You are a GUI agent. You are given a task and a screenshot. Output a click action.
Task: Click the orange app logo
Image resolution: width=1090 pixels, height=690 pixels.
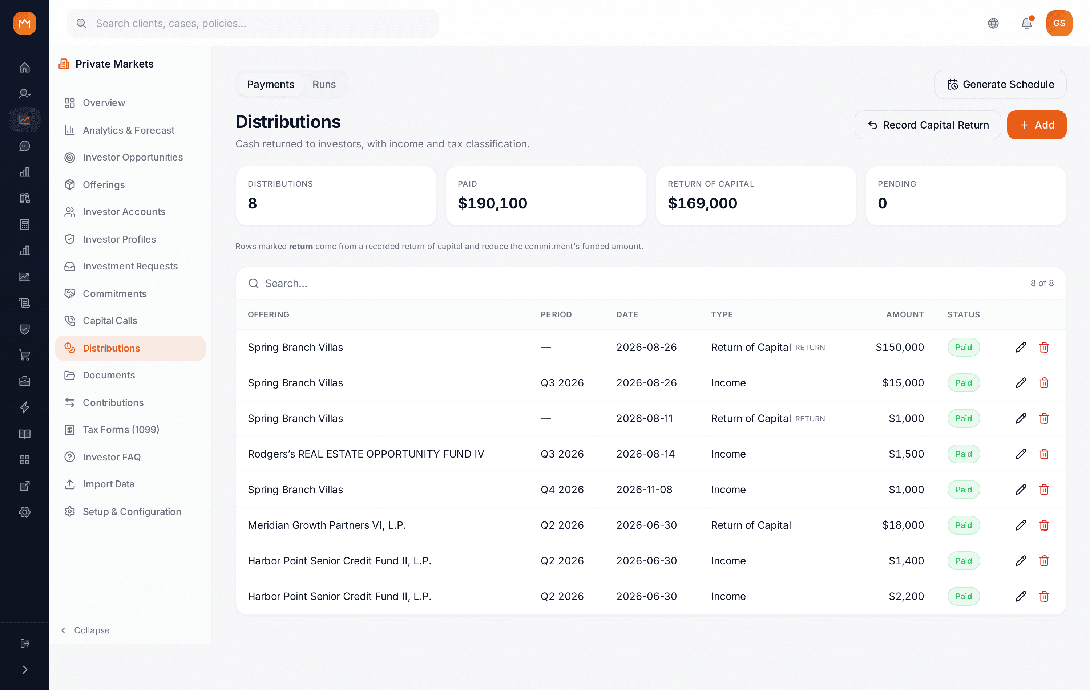(24, 23)
